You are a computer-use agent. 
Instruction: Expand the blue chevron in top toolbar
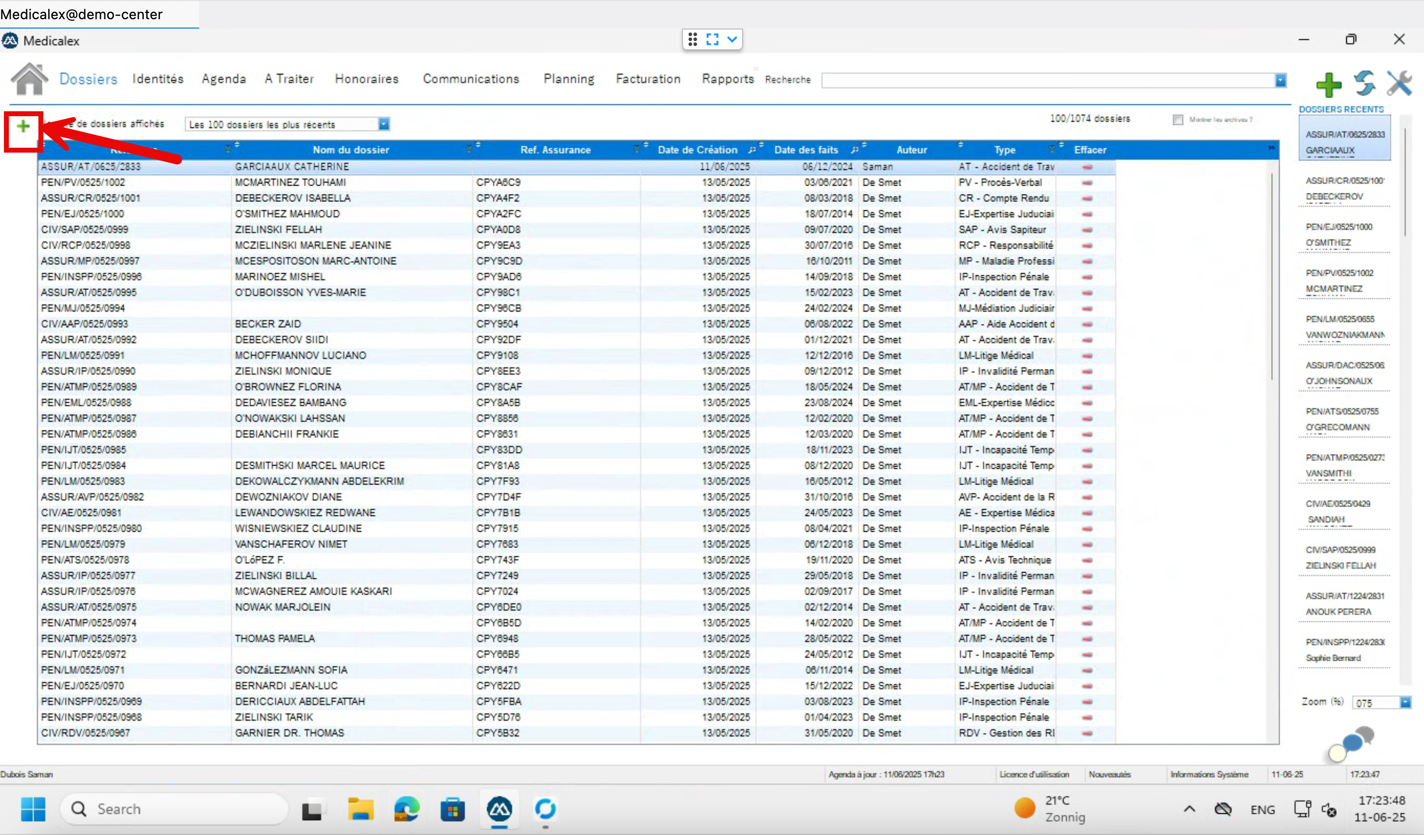coord(732,39)
